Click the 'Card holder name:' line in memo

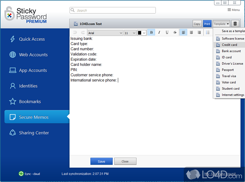click(x=86, y=65)
